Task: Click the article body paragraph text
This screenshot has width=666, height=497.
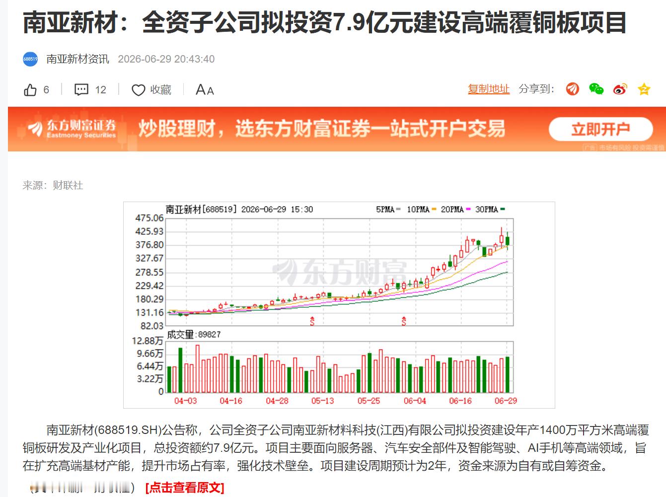Action: click(x=335, y=448)
